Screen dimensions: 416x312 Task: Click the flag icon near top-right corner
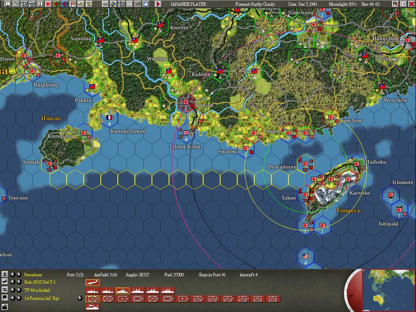click(395, 4)
